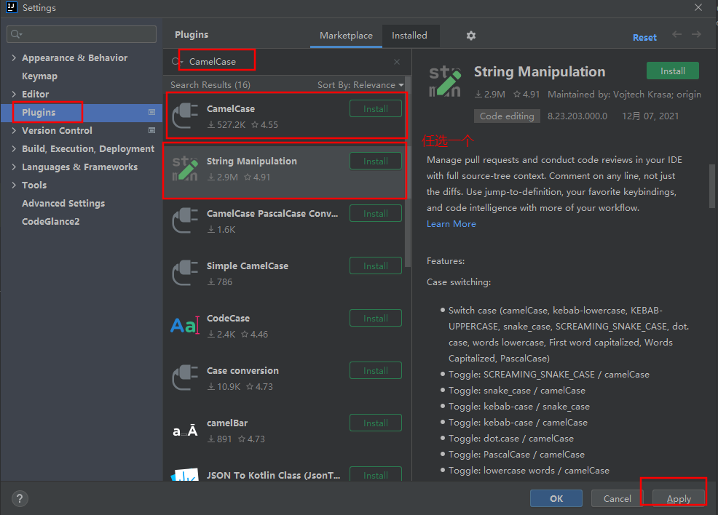Click the CamelCase plugin icon in results
This screenshot has width=718, height=515.
(185, 116)
